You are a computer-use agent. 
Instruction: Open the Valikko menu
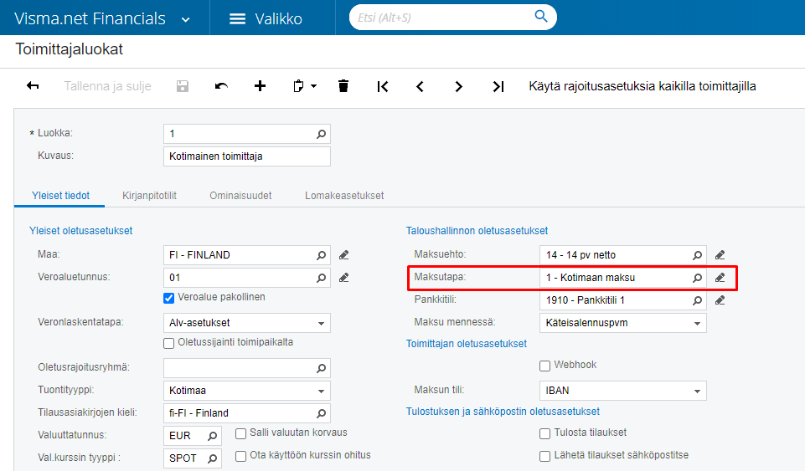coord(266,18)
